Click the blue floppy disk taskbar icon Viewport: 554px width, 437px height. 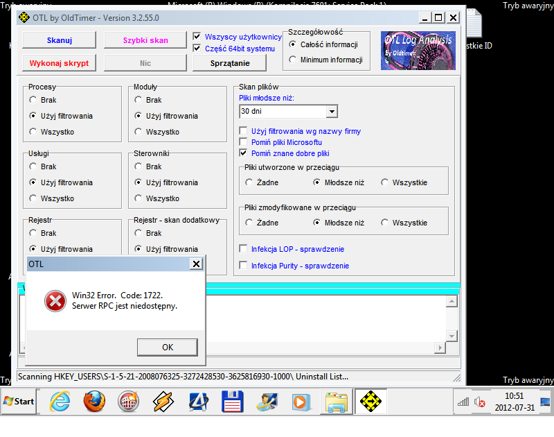coord(233,401)
